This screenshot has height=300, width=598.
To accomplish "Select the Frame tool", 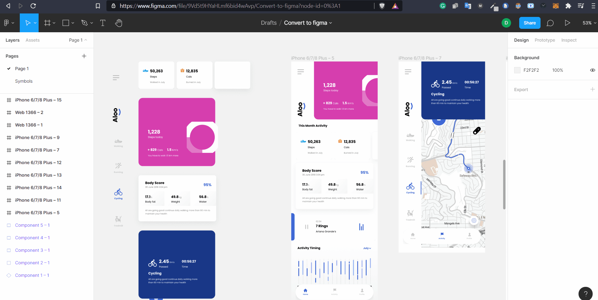I will pos(47,23).
